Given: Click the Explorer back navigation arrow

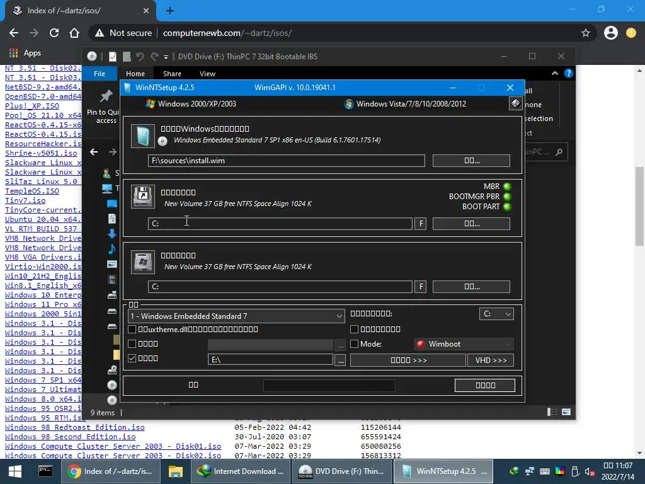Looking at the screenshot, I should tap(94, 152).
